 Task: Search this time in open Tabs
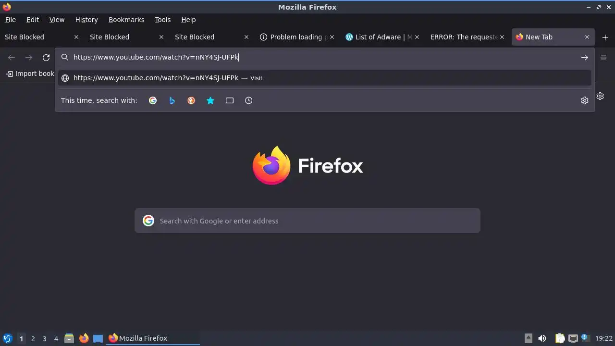[230, 100]
